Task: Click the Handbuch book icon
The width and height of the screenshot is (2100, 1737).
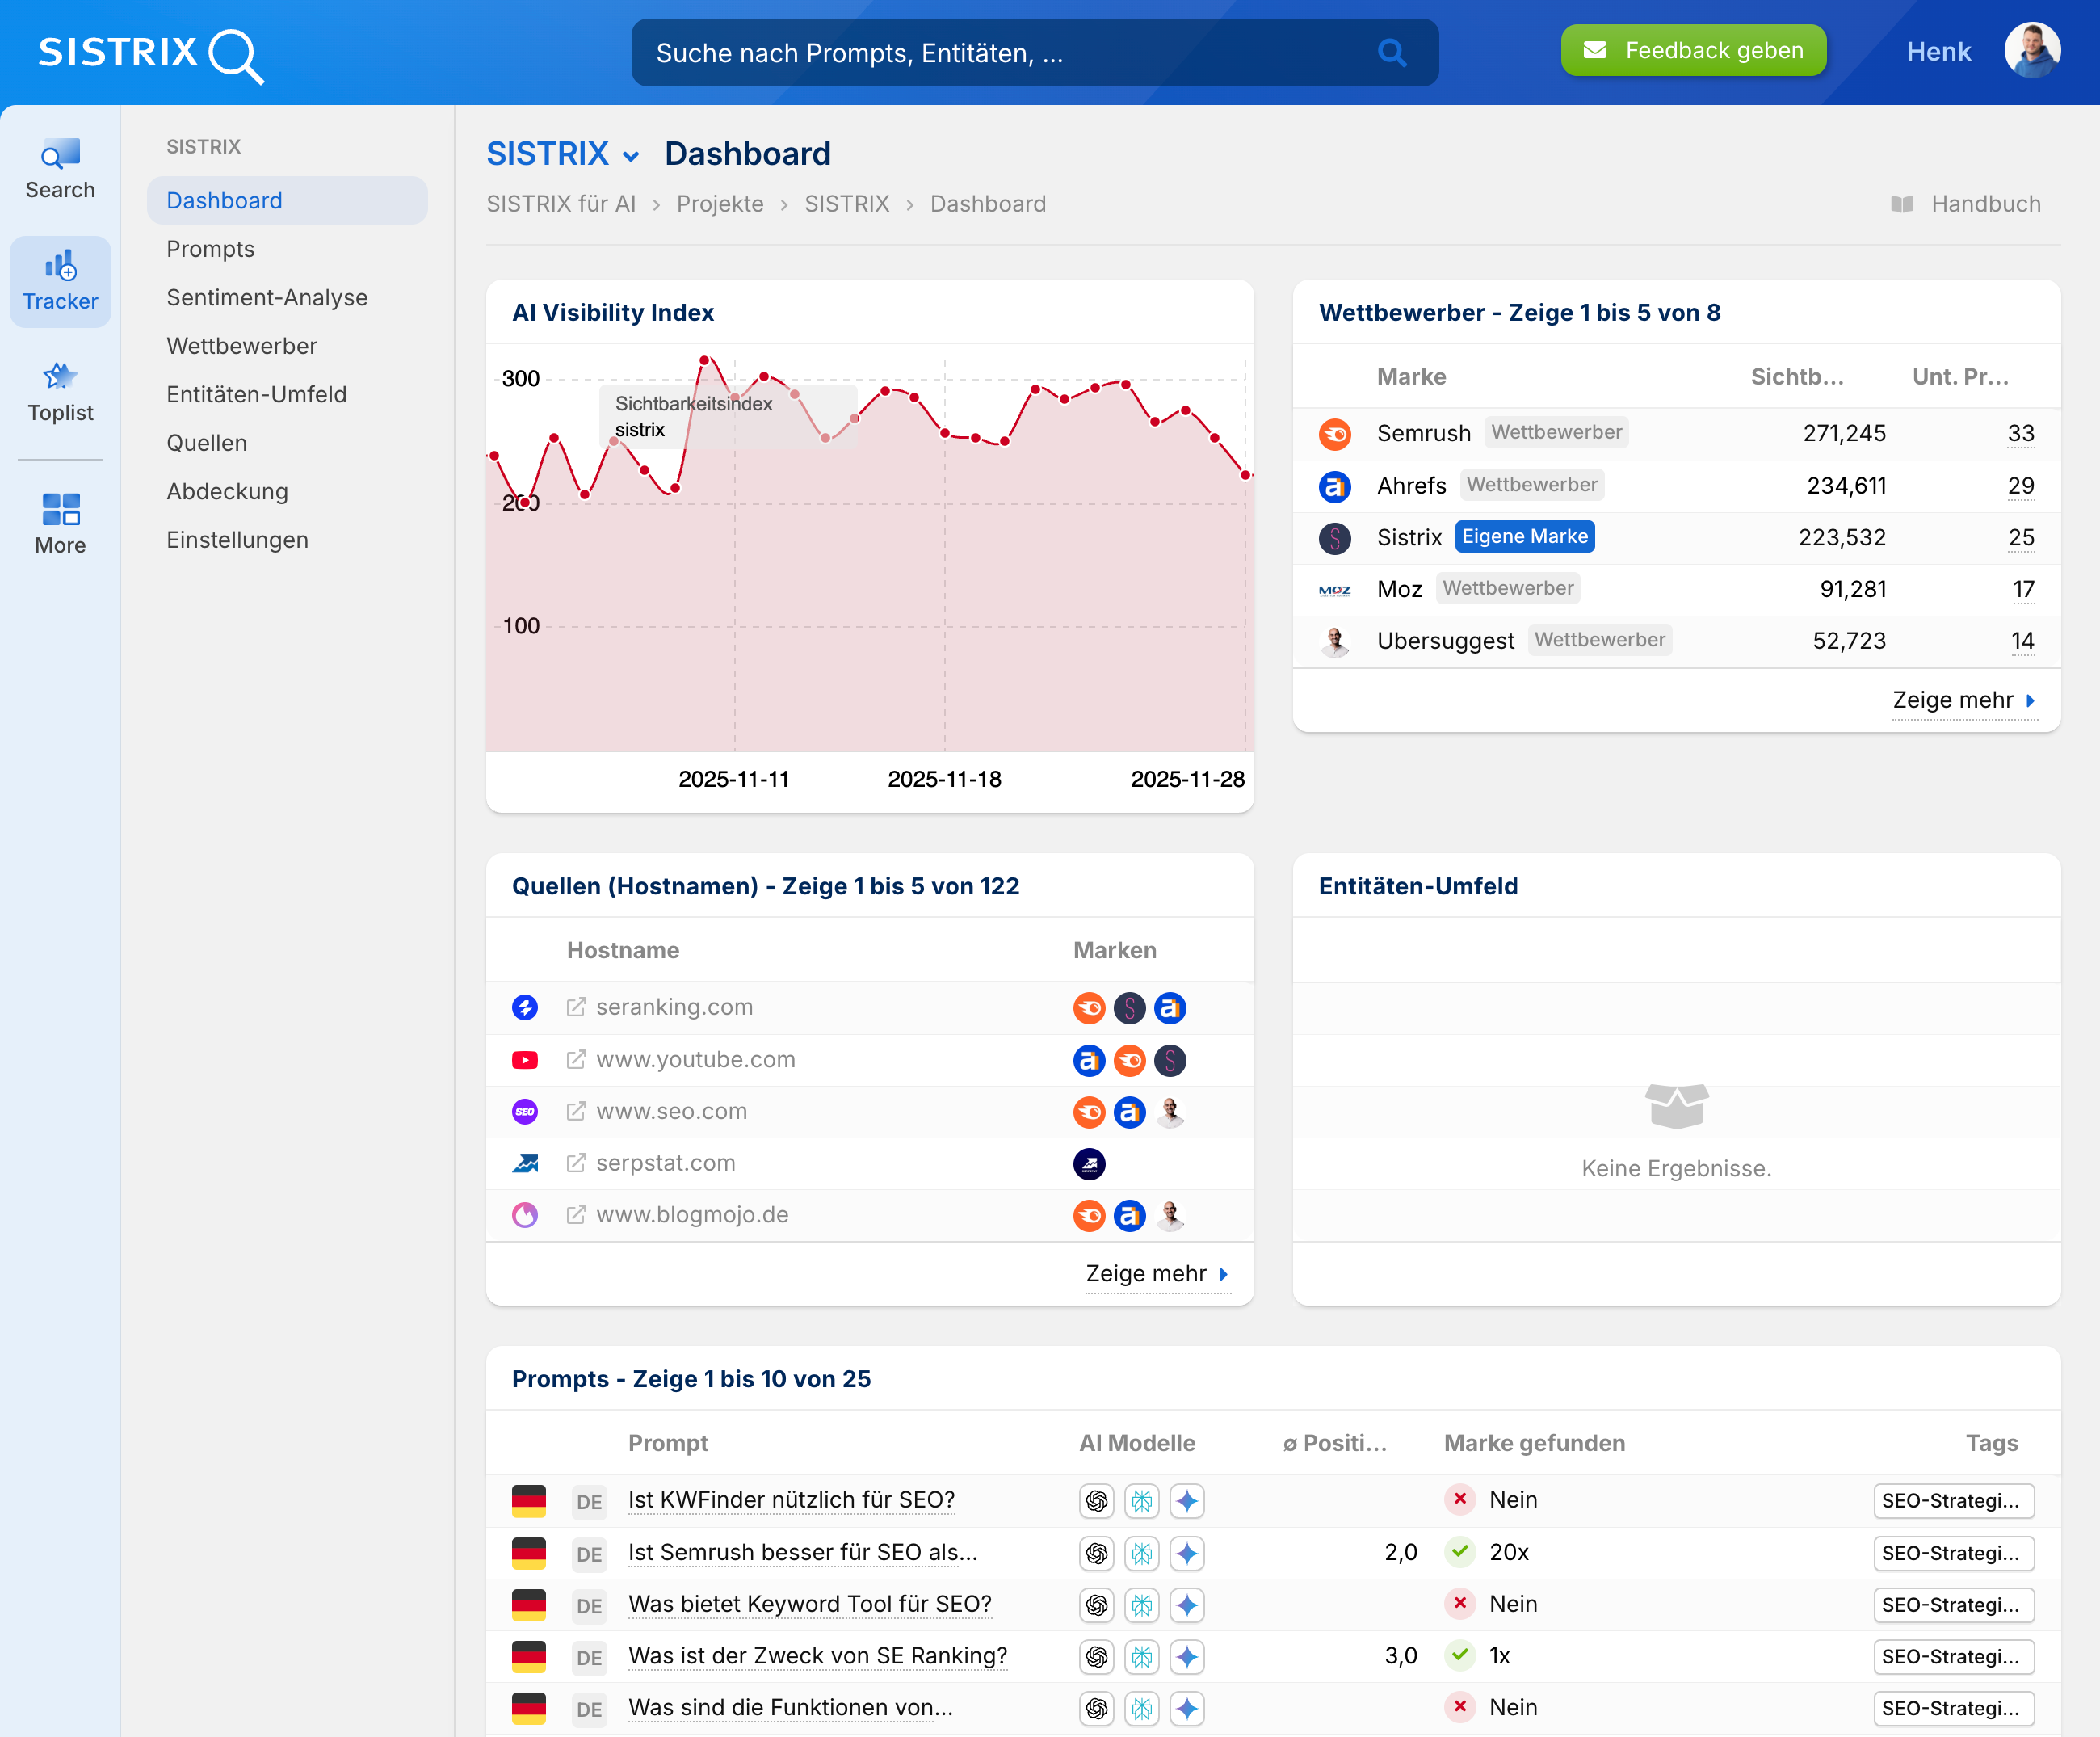Action: 1902,203
